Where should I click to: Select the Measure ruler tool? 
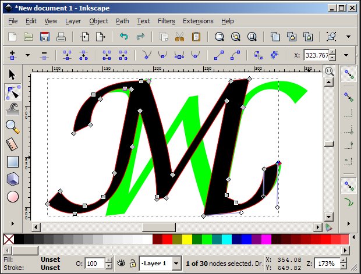(12, 144)
